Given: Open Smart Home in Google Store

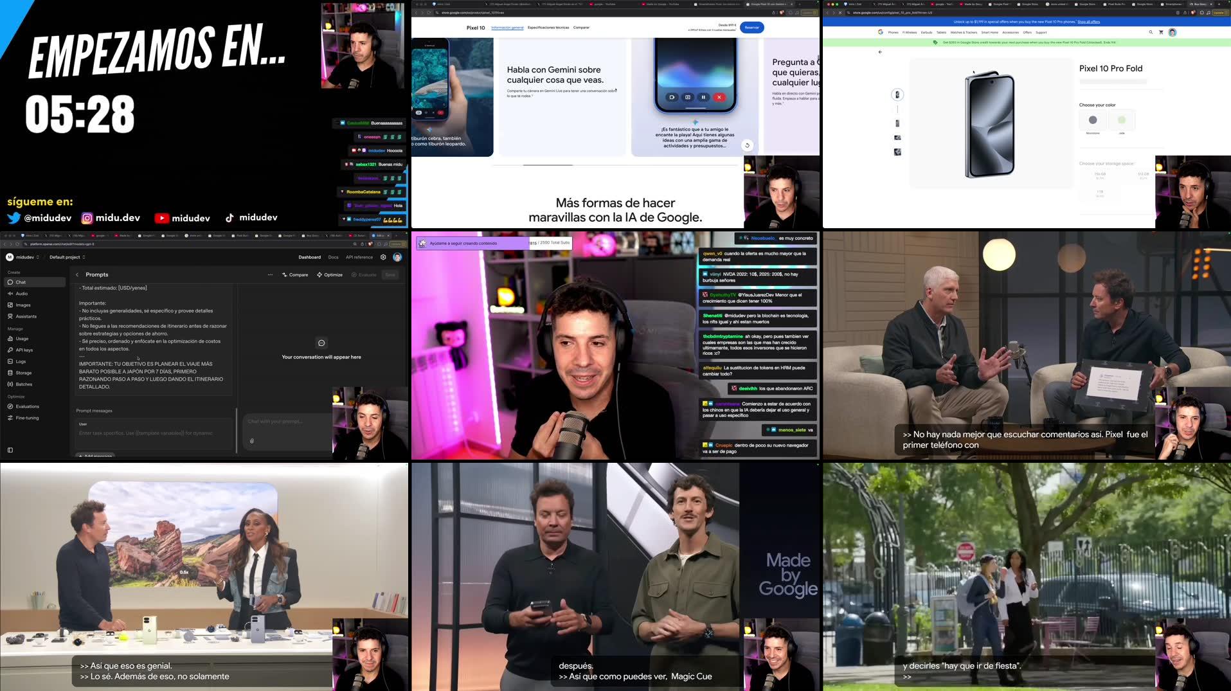Looking at the screenshot, I should [989, 32].
